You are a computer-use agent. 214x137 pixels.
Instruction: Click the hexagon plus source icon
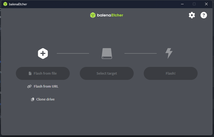[x=43, y=53]
